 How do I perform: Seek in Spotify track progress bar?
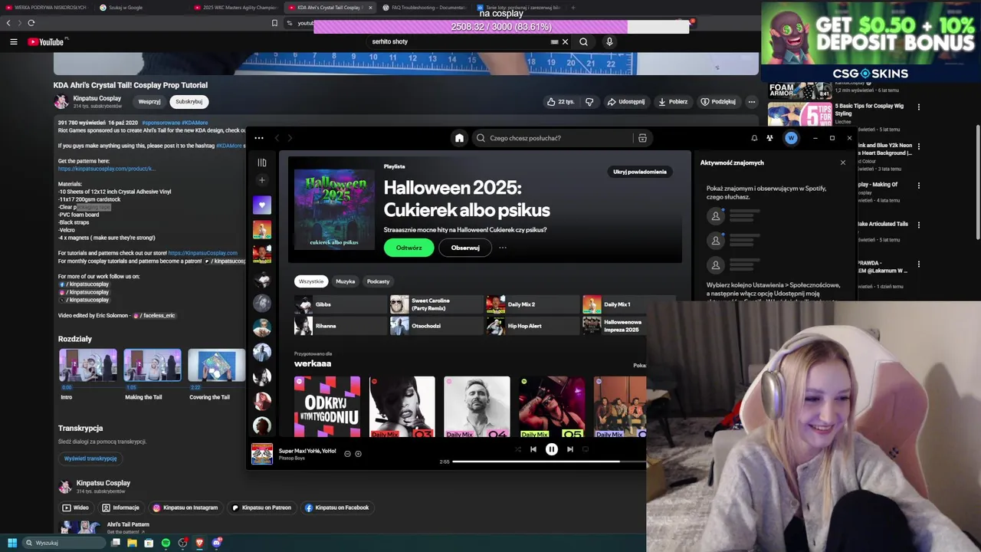point(549,462)
